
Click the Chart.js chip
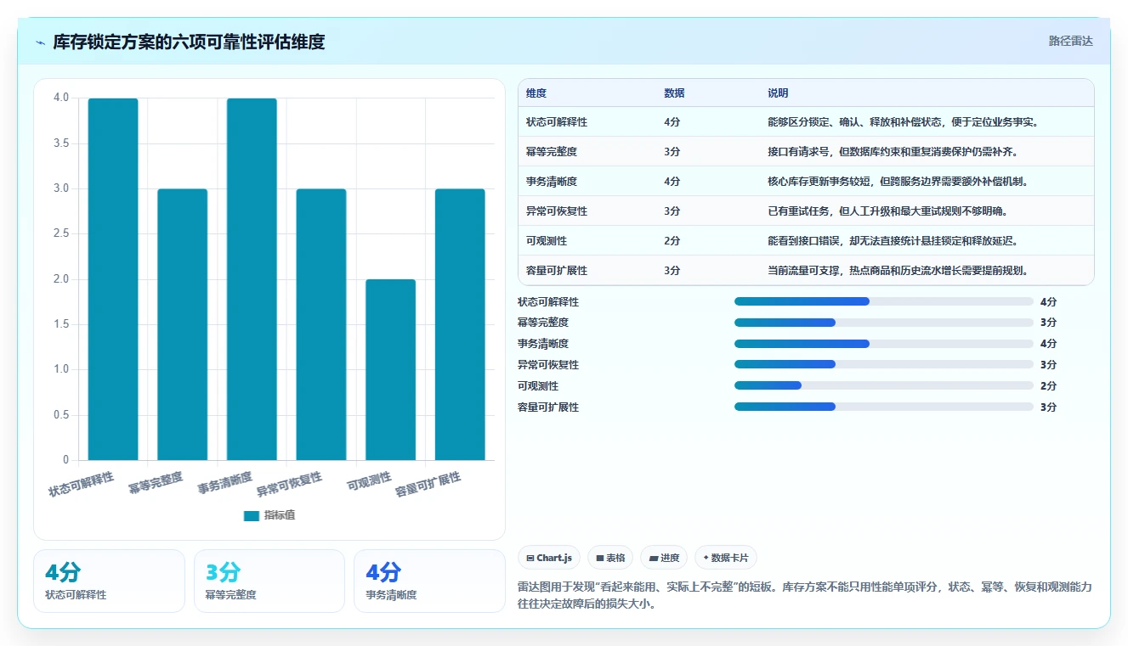(x=550, y=558)
